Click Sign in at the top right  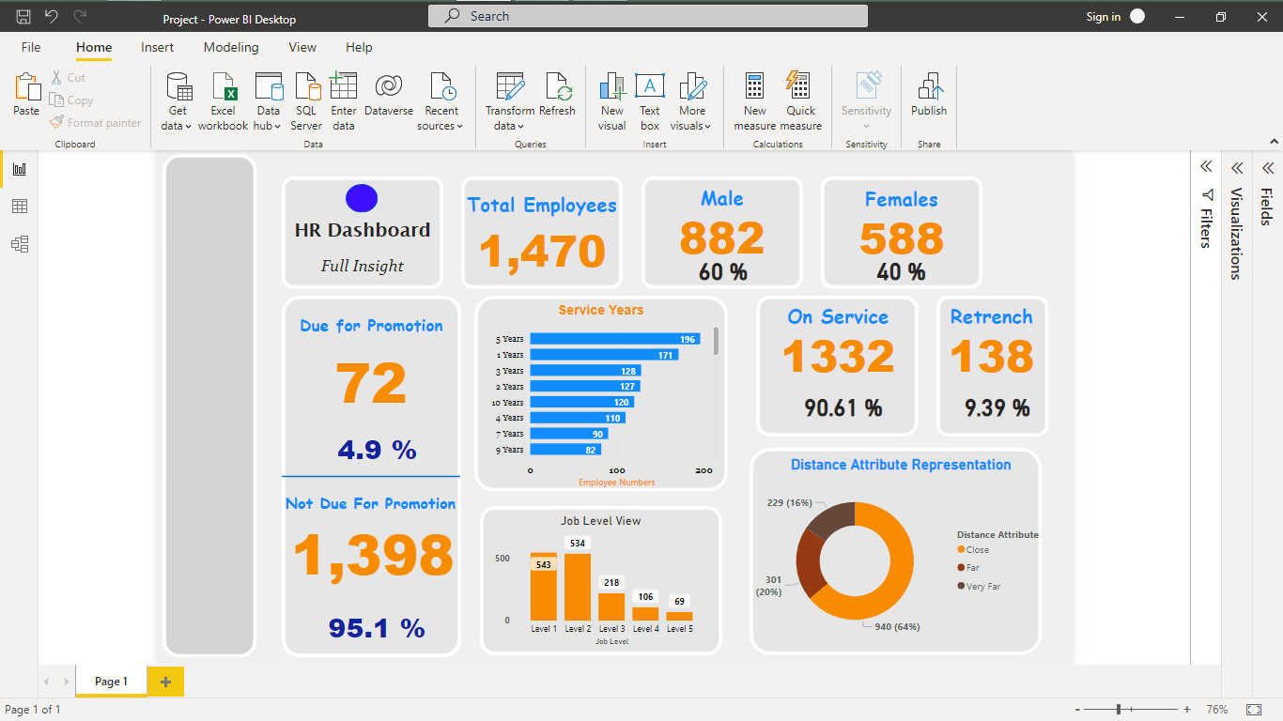click(1103, 16)
